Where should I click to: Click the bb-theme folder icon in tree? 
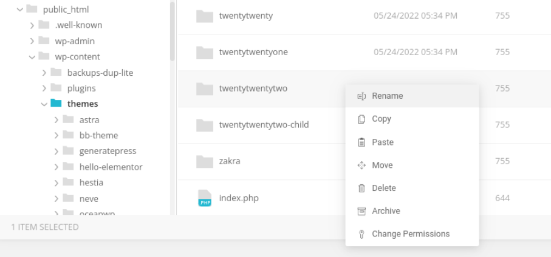pyautogui.click(x=68, y=135)
